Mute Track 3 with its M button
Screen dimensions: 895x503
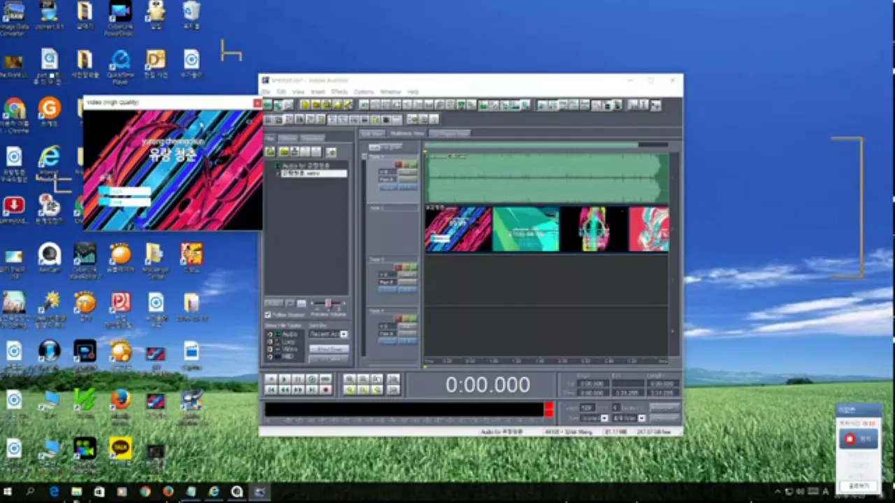pyautogui.click(x=414, y=267)
